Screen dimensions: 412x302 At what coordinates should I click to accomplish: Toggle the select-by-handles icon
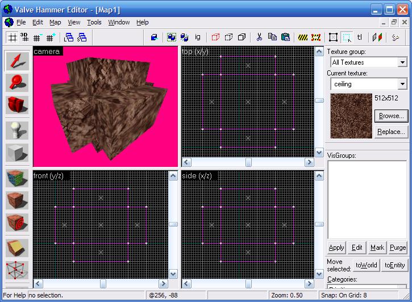pyautogui.click(x=333, y=37)
